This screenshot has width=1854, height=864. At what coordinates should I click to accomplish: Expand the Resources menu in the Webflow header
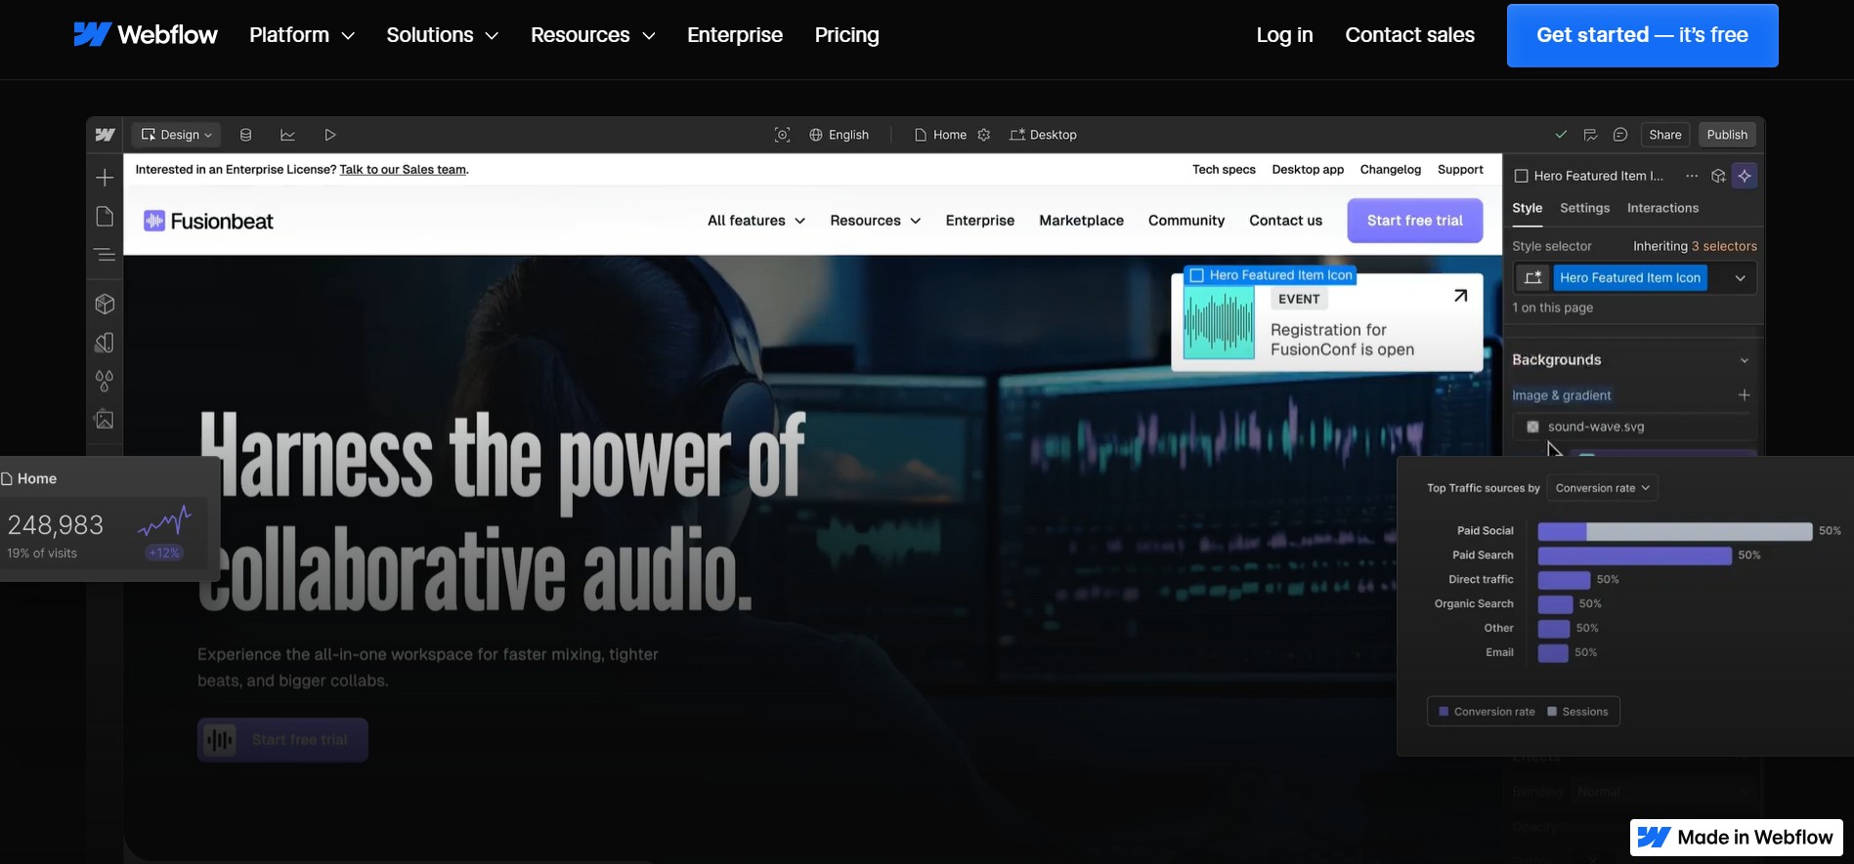click(593, 35)
